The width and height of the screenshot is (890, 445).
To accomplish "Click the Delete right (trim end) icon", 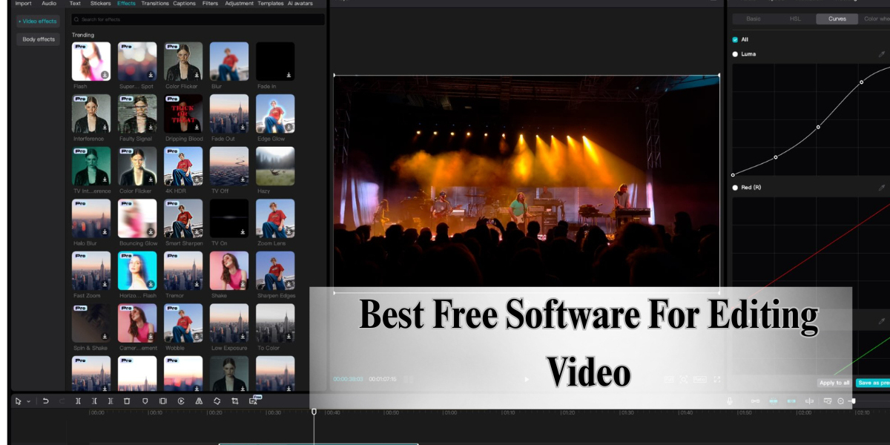I will click(111, 401).
